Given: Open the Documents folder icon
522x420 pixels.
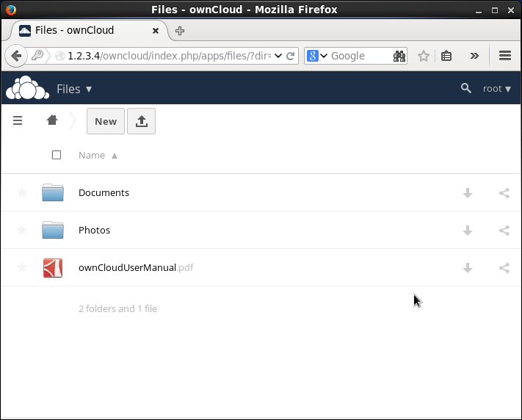Looking at the screenshot, I should click(x=53, y=192).
